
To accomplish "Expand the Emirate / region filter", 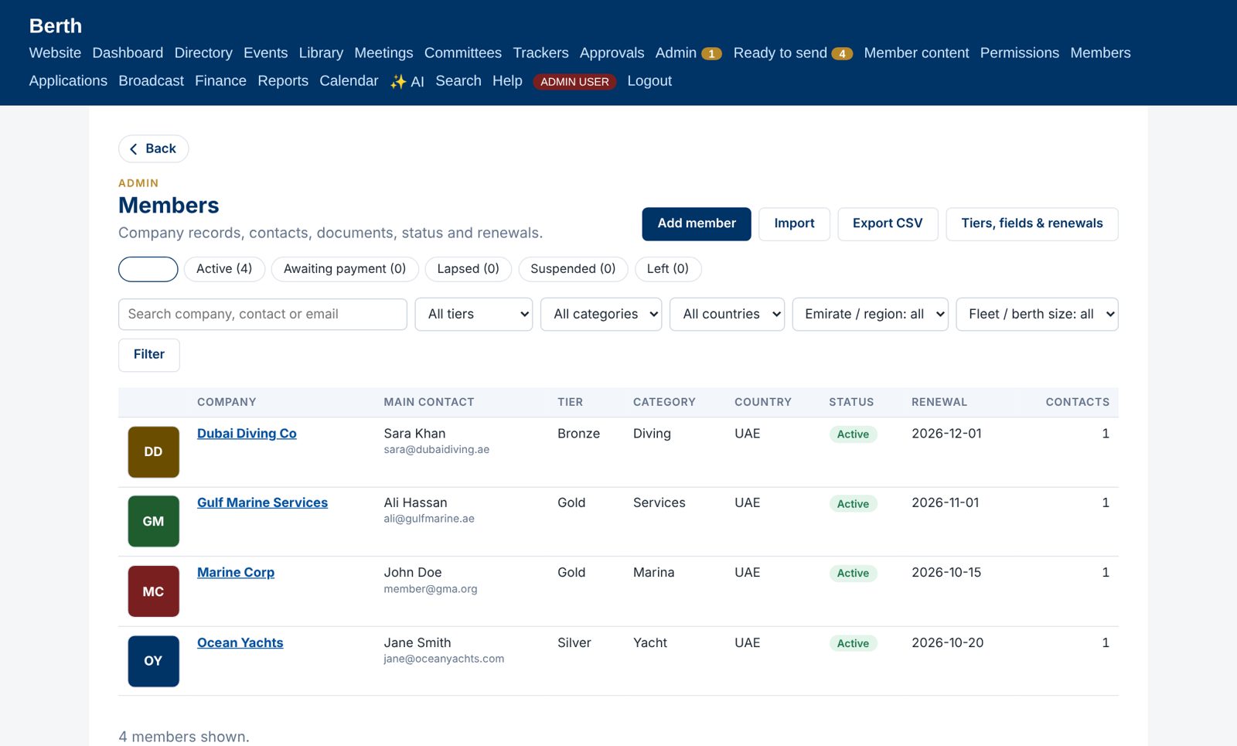I will click(x=870, y=314).
